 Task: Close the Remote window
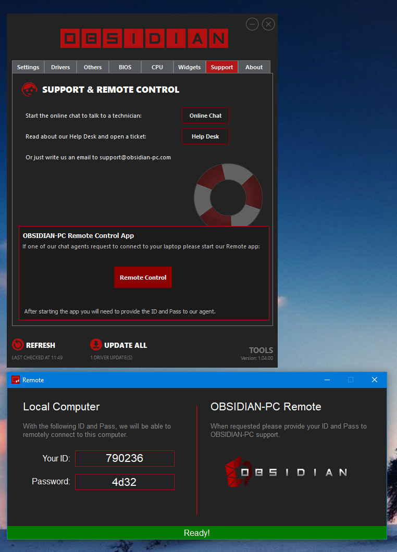click(375, 380)
